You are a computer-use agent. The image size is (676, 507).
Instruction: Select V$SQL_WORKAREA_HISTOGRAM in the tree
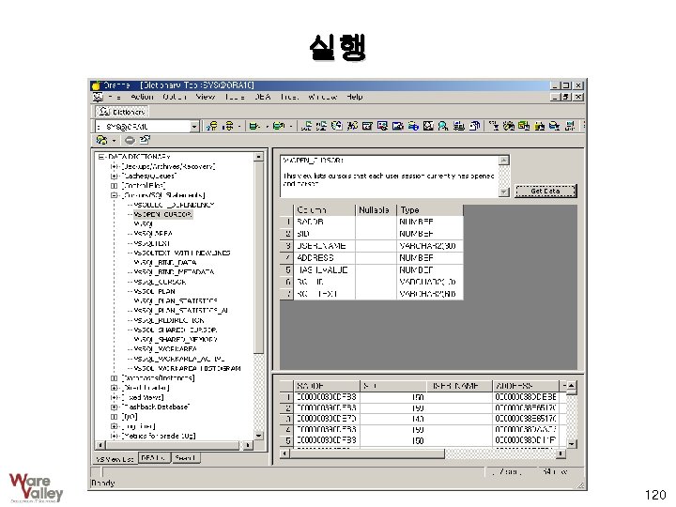point(187,369)
